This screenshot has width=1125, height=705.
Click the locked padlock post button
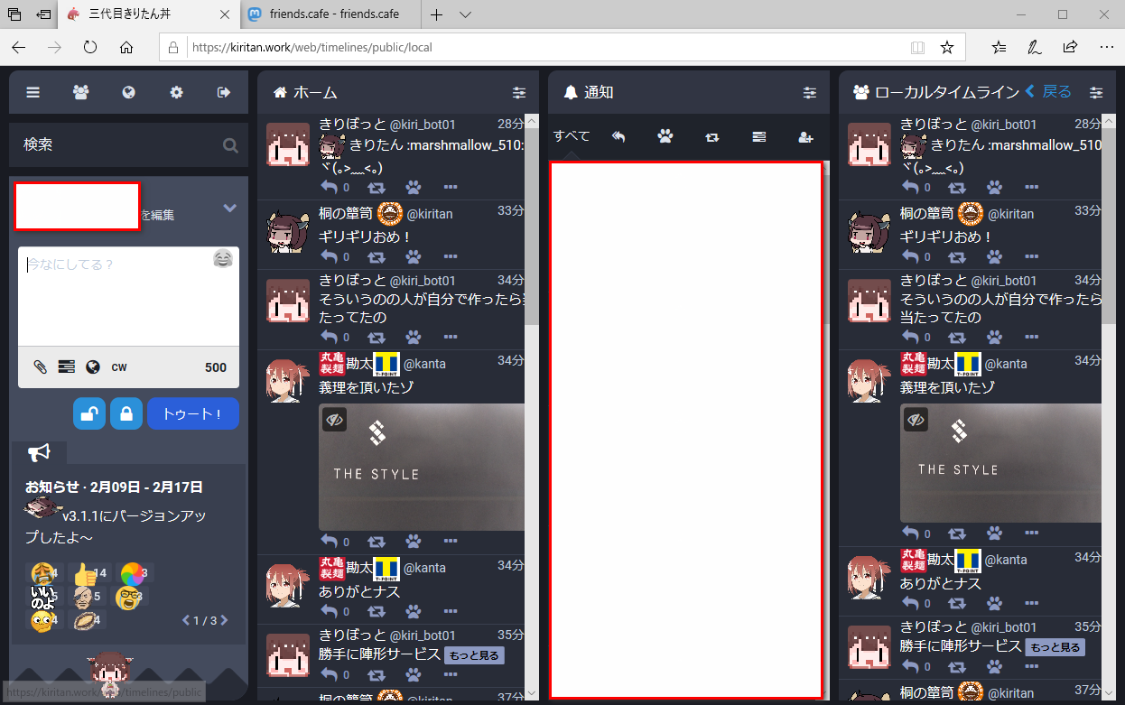tap(126, 413)
